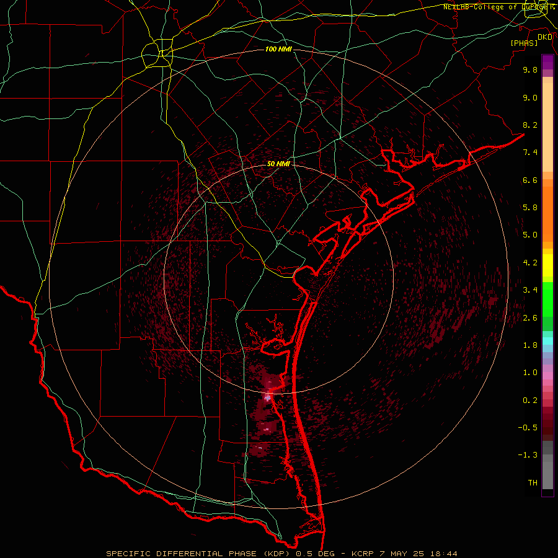Screen dimensions: 558x558
Task: Click the 0.2 value on the color scale
Action: (x=530, y=401)
